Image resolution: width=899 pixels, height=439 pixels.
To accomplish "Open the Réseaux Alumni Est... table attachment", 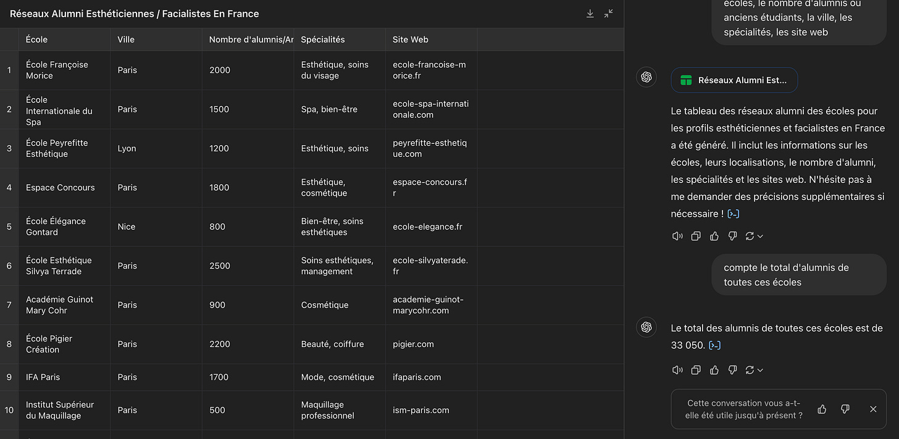I will click(x=734, y=80).
